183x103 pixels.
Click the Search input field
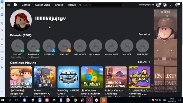click(100, 5)
